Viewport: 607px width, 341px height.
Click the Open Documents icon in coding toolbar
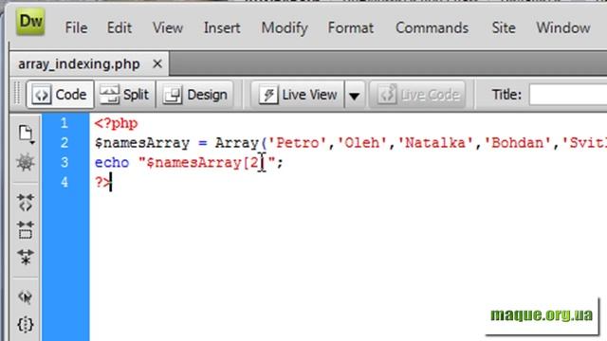26,134
